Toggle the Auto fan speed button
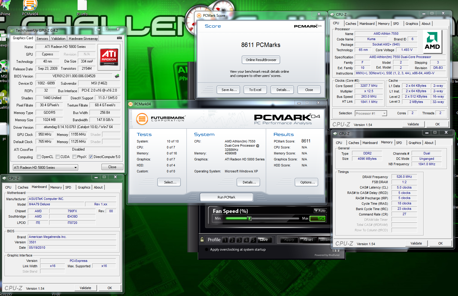 (320, 211)
